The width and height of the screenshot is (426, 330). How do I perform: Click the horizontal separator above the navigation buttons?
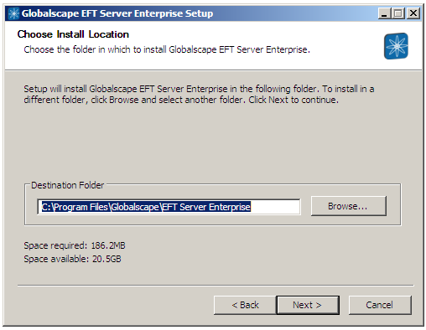(x=216, y=286)
